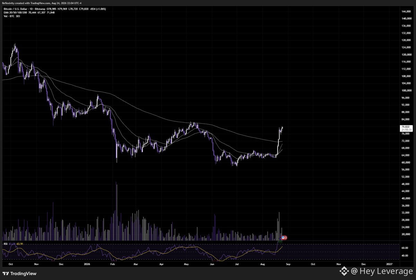416x280 pixels.
Task: Click the Vol · BTC indicator legend
Action: pos(9,16)
